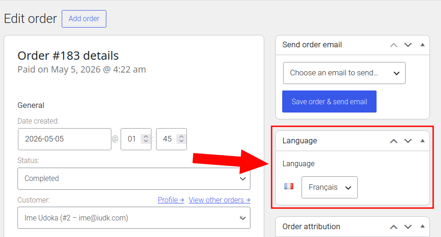Click the hour stepper showing 01
This screenshot has height=237, width=441.
(x=136, y=139)
